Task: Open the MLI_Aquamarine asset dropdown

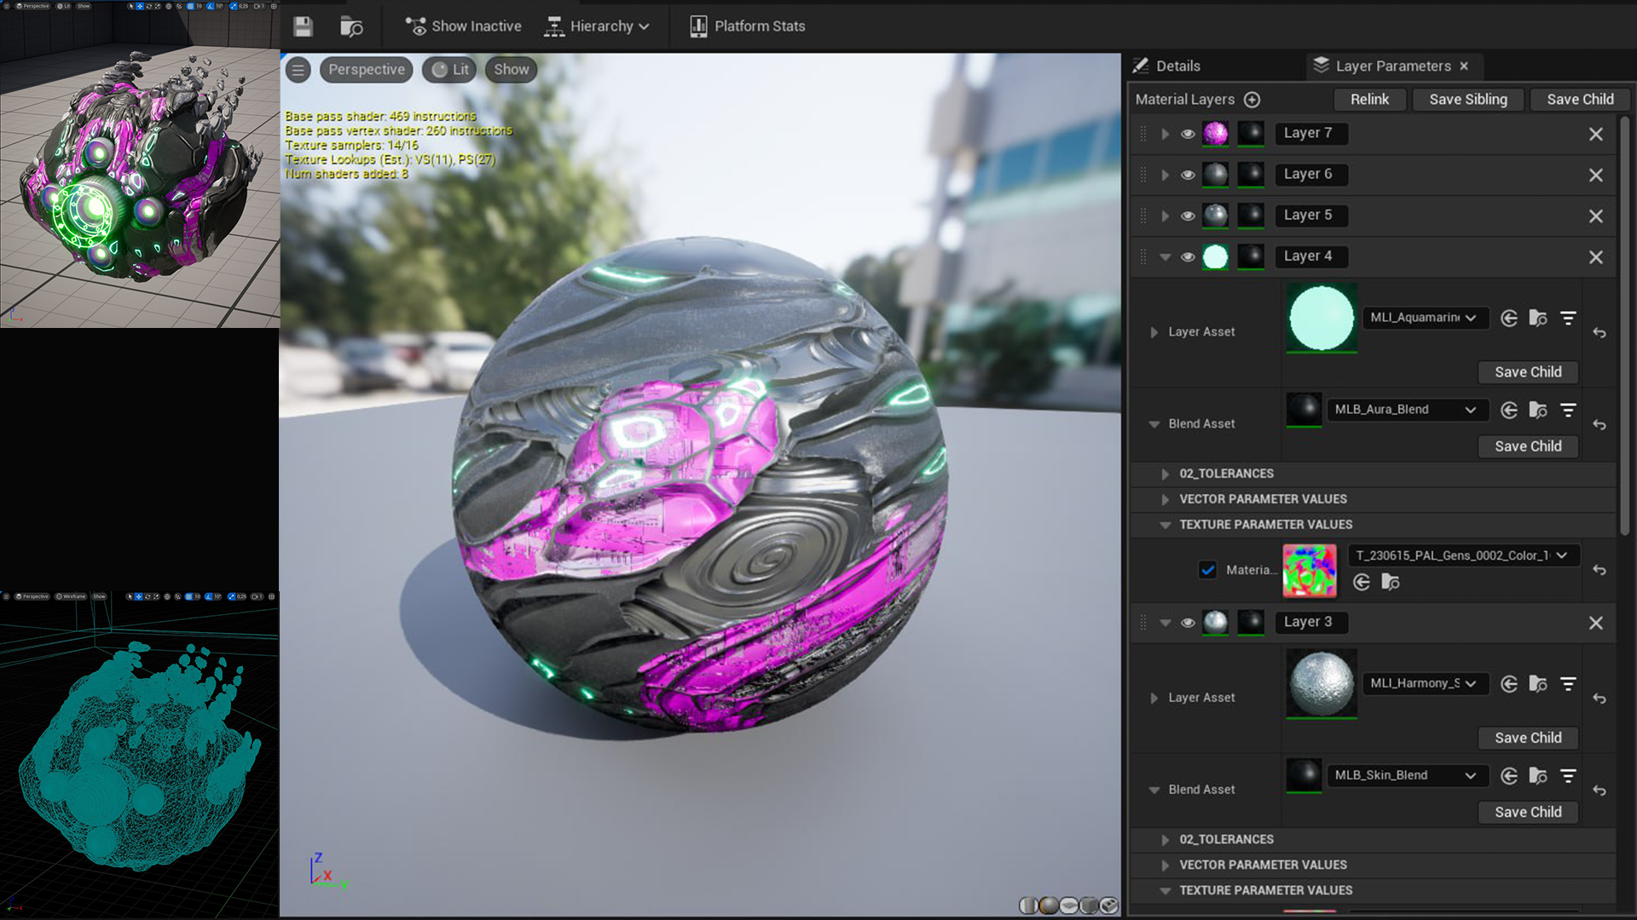Action: 1425,318
